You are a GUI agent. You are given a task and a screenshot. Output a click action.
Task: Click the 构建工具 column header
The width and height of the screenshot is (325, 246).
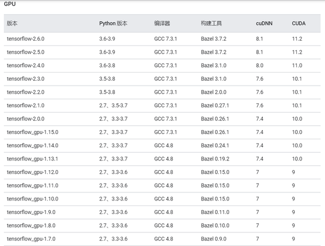click(x=211, y=24)
